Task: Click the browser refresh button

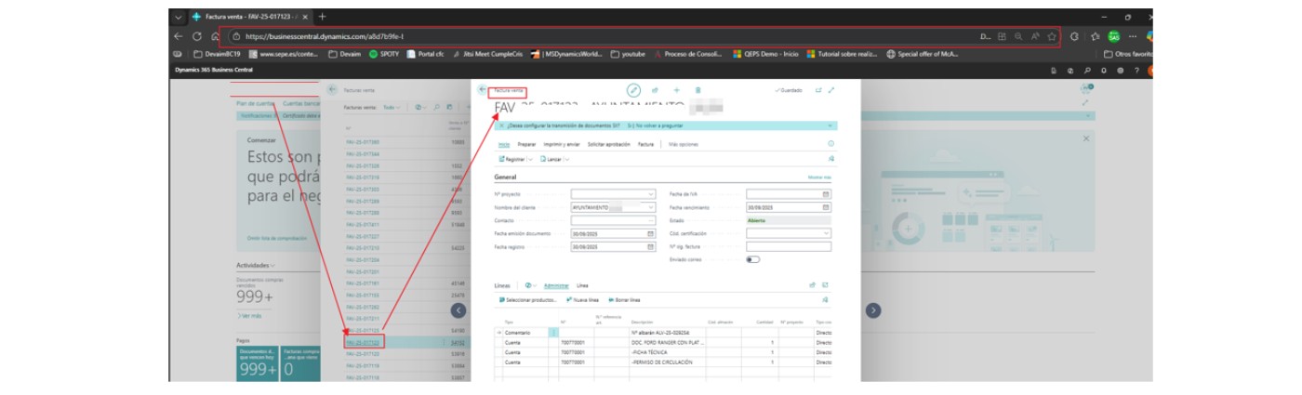Action: pos(197,36)
